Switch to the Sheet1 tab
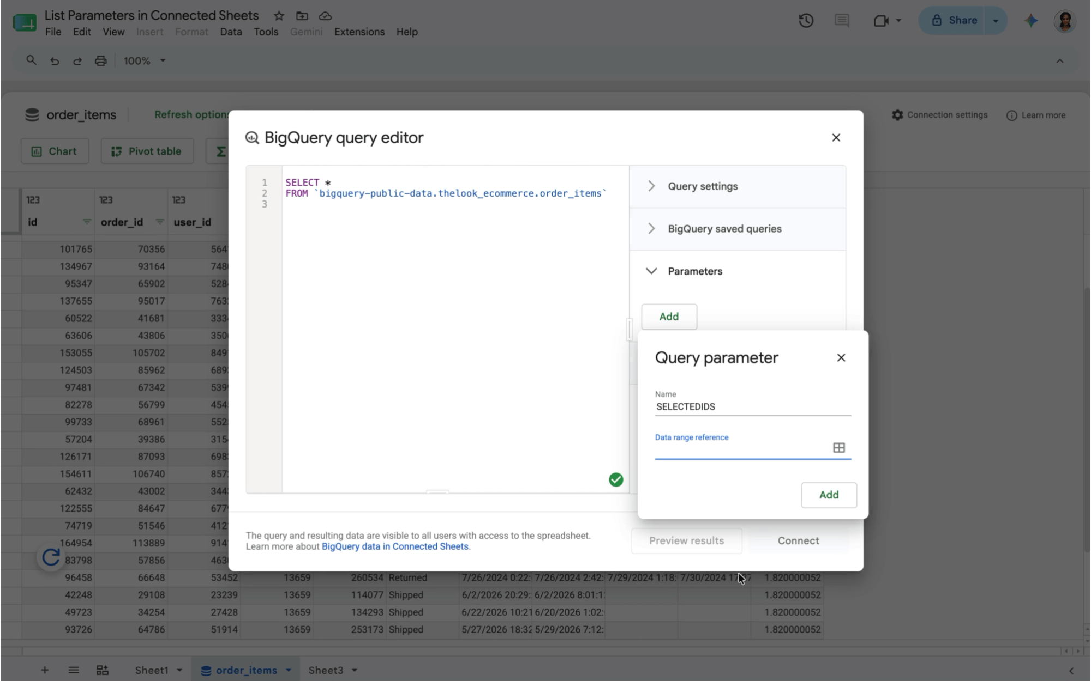This screenshot has height=681, width=1091. click(x=152, y=670)
